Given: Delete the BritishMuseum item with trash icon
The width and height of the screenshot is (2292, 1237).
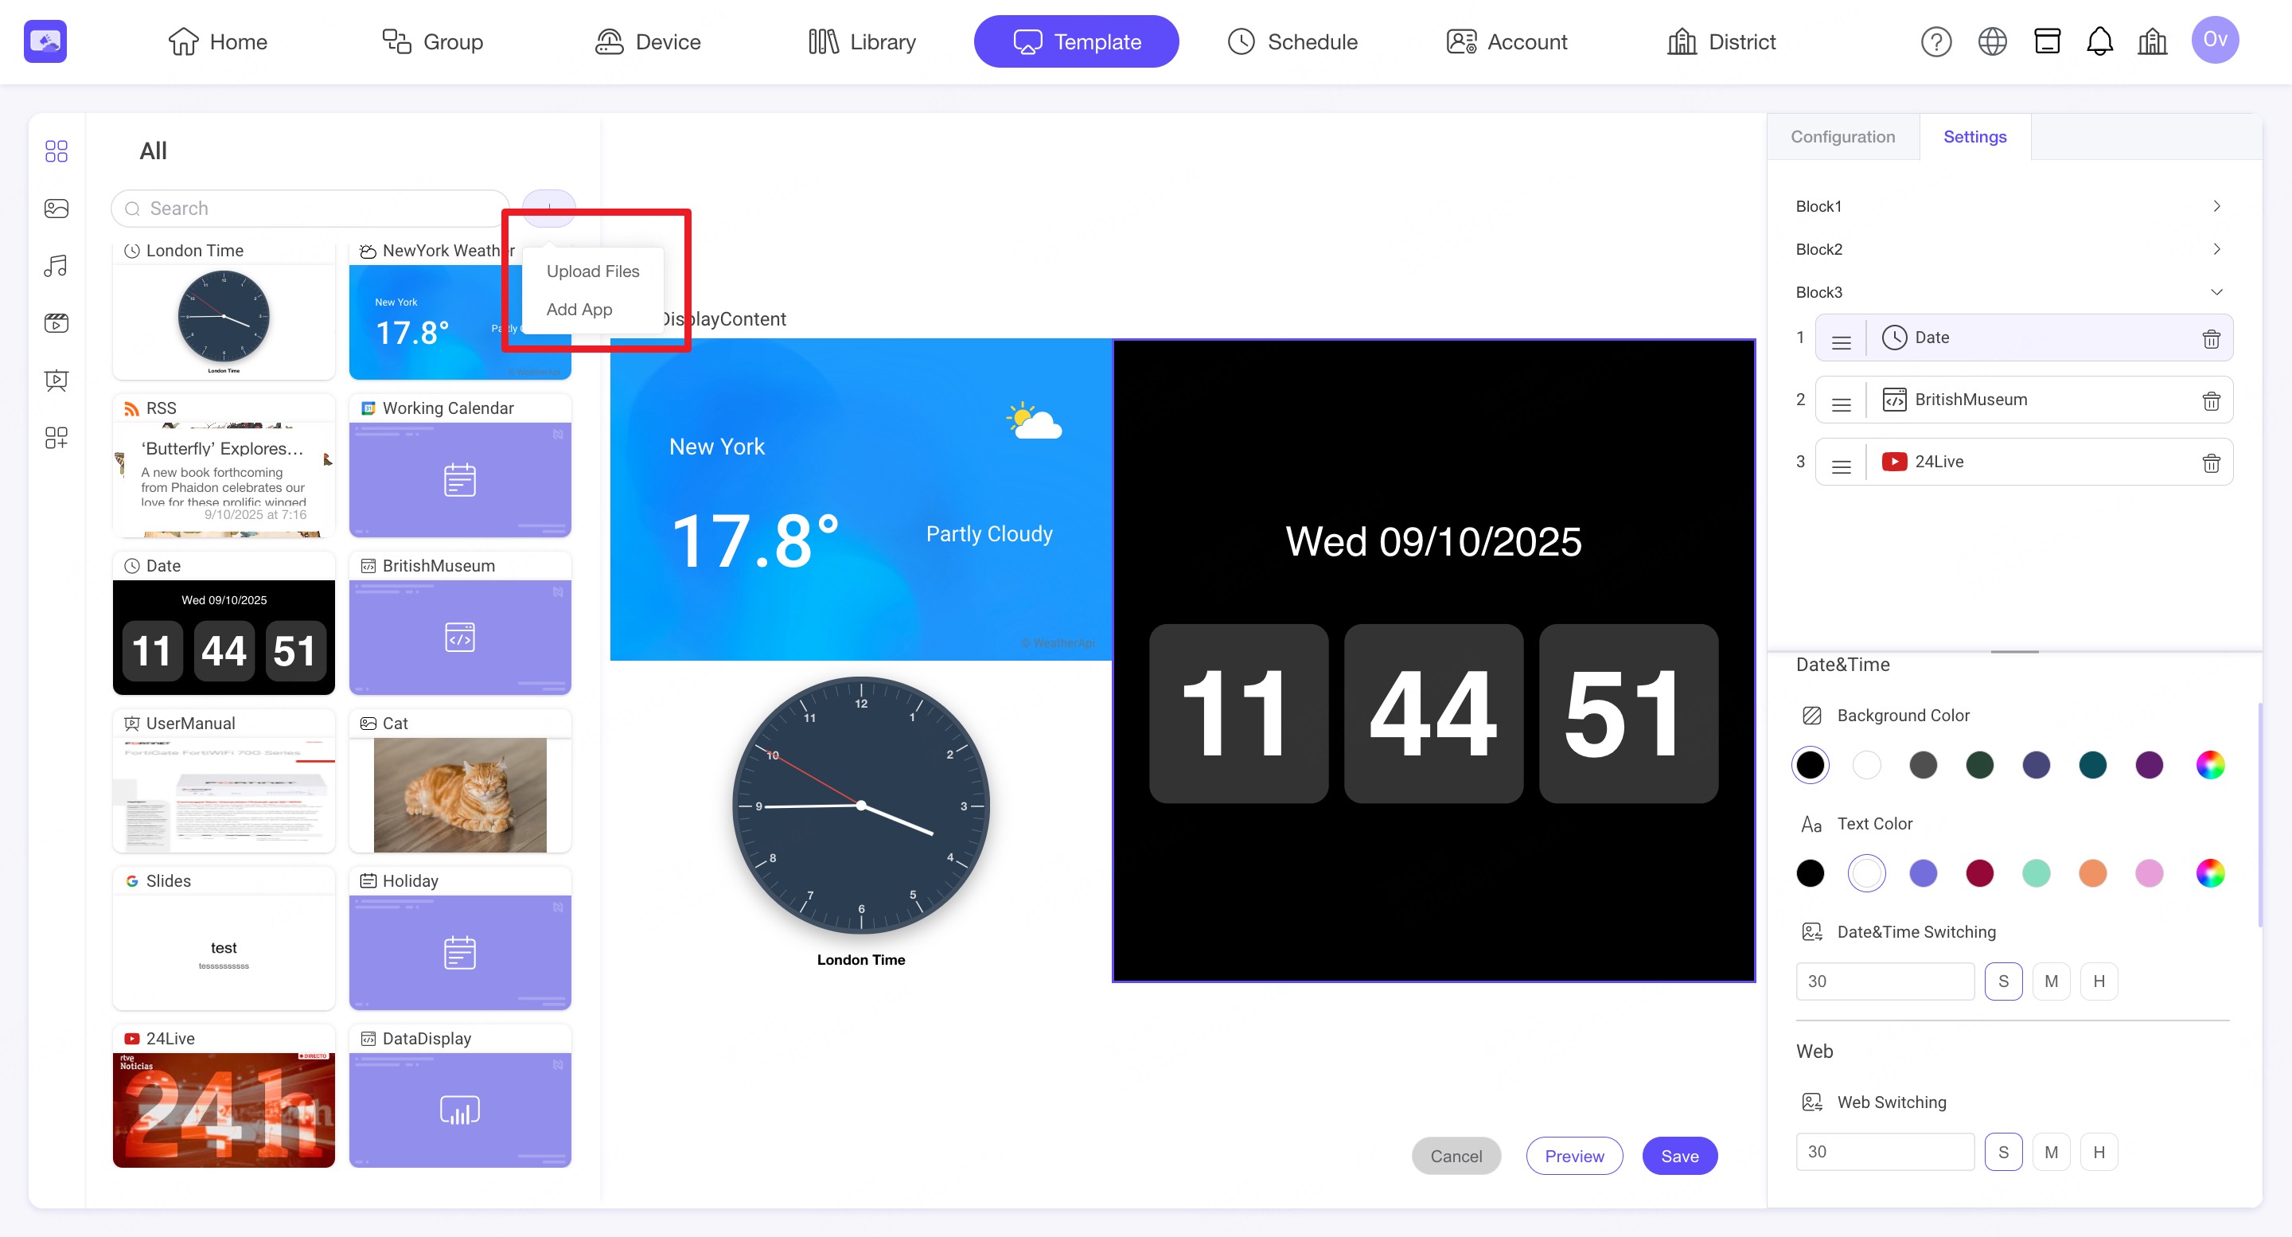Looking at the screenshot, I should point(2210,400).
